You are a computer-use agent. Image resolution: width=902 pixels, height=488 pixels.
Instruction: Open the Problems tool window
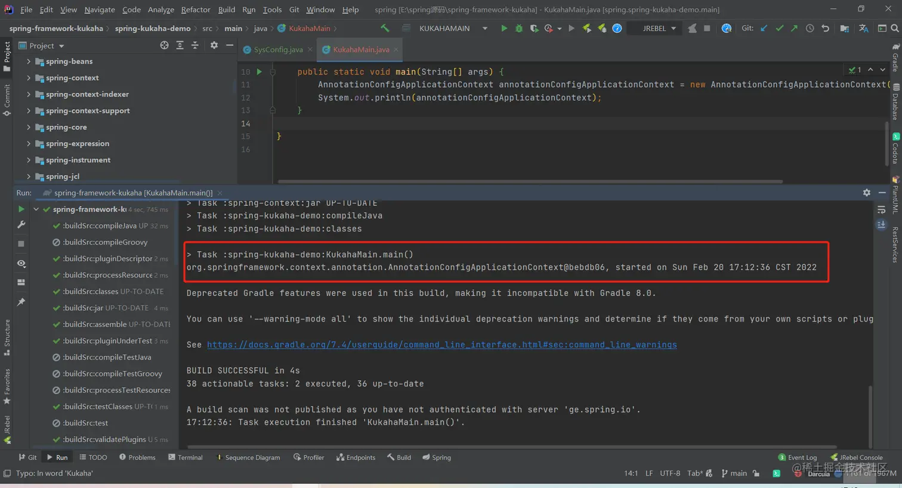(x=137, y=458)
